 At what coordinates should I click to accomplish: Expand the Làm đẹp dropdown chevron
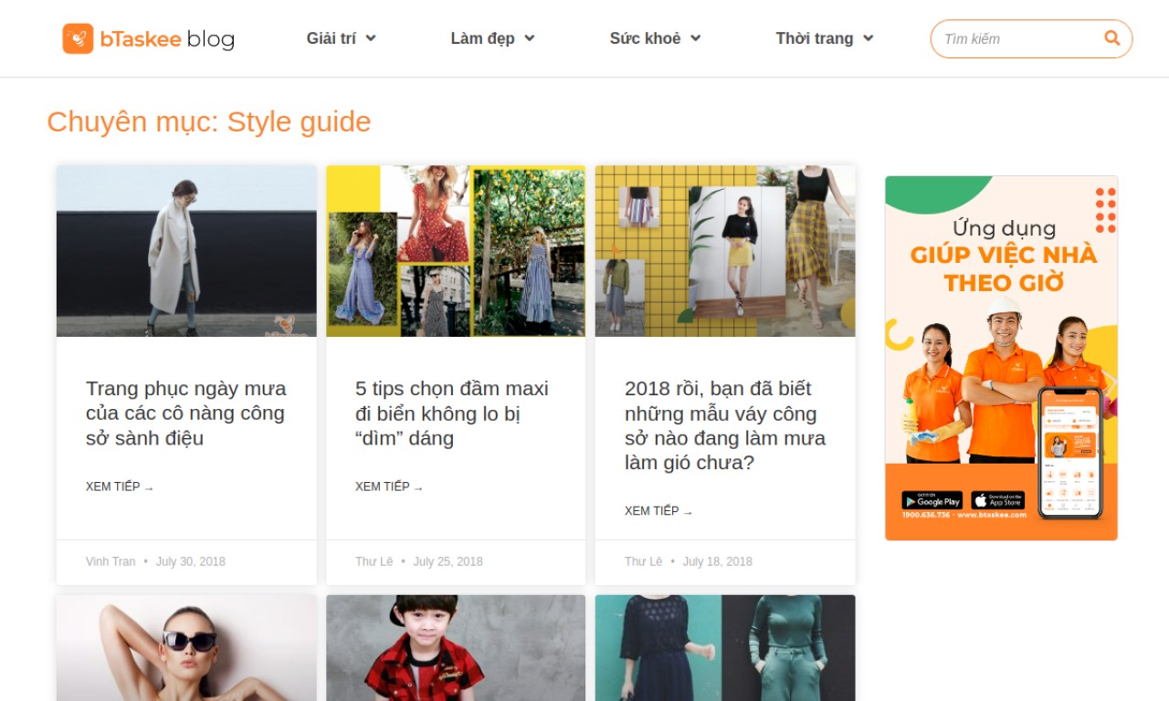pyautogui.click(x=530, y=38)
